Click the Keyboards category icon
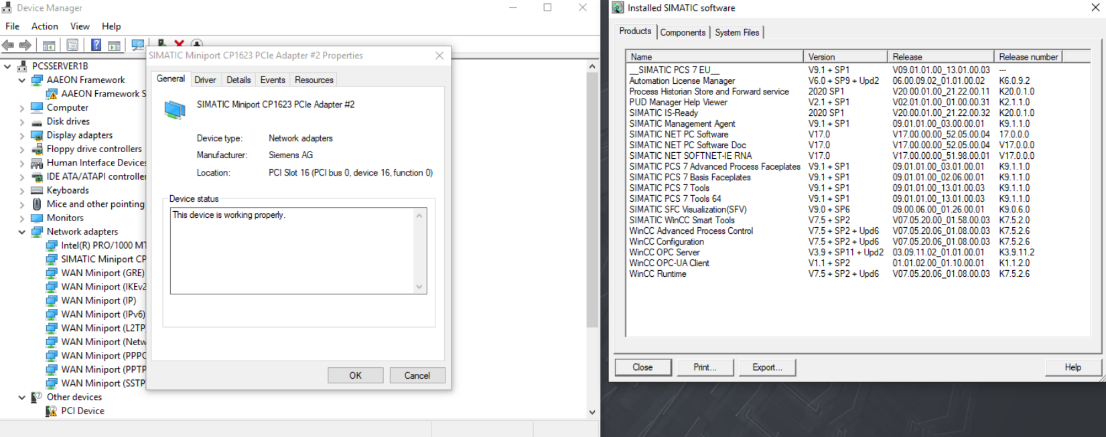The height and width of the screenshot is (437, 1106). [37, 190]
